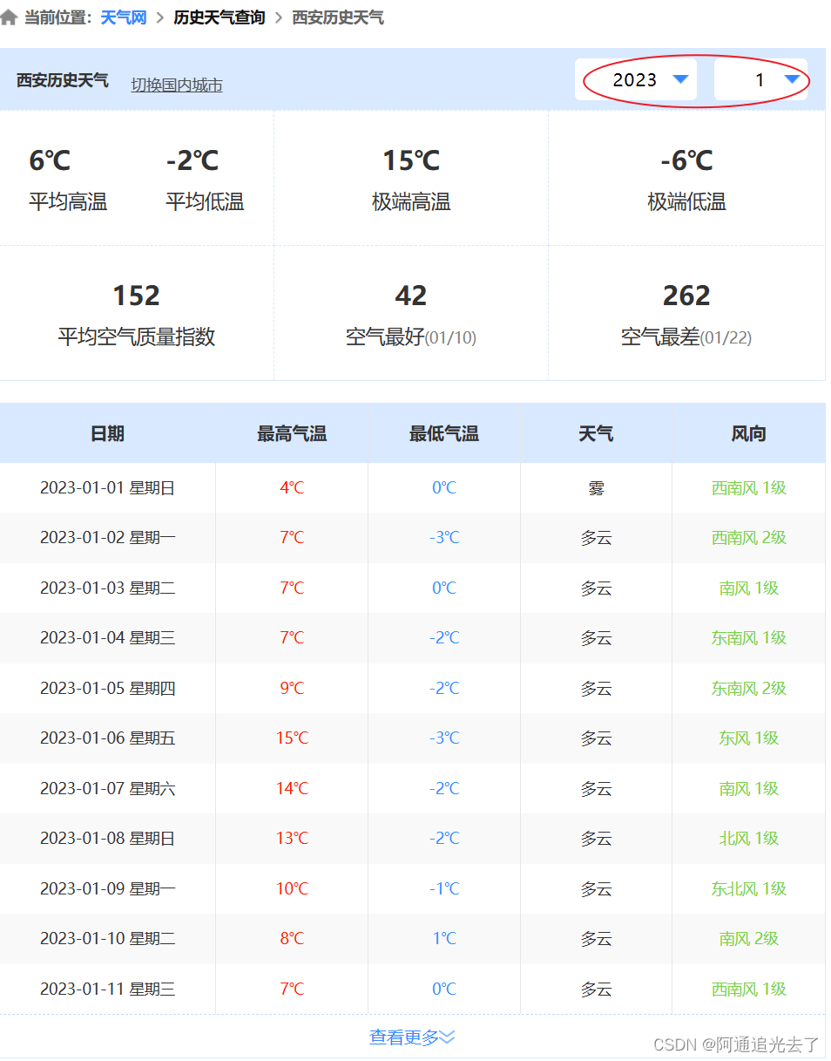Click 东南风 1级 wind cell
This screenshot has height=1061, width=831.
pos(749,638)
